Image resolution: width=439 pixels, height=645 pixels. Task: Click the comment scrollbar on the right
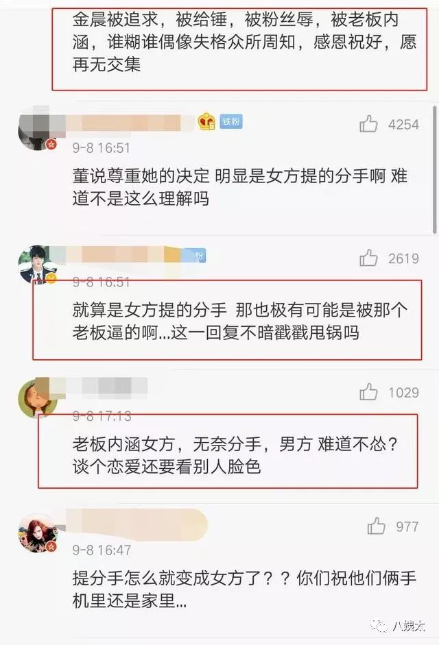tap(434, 169)
